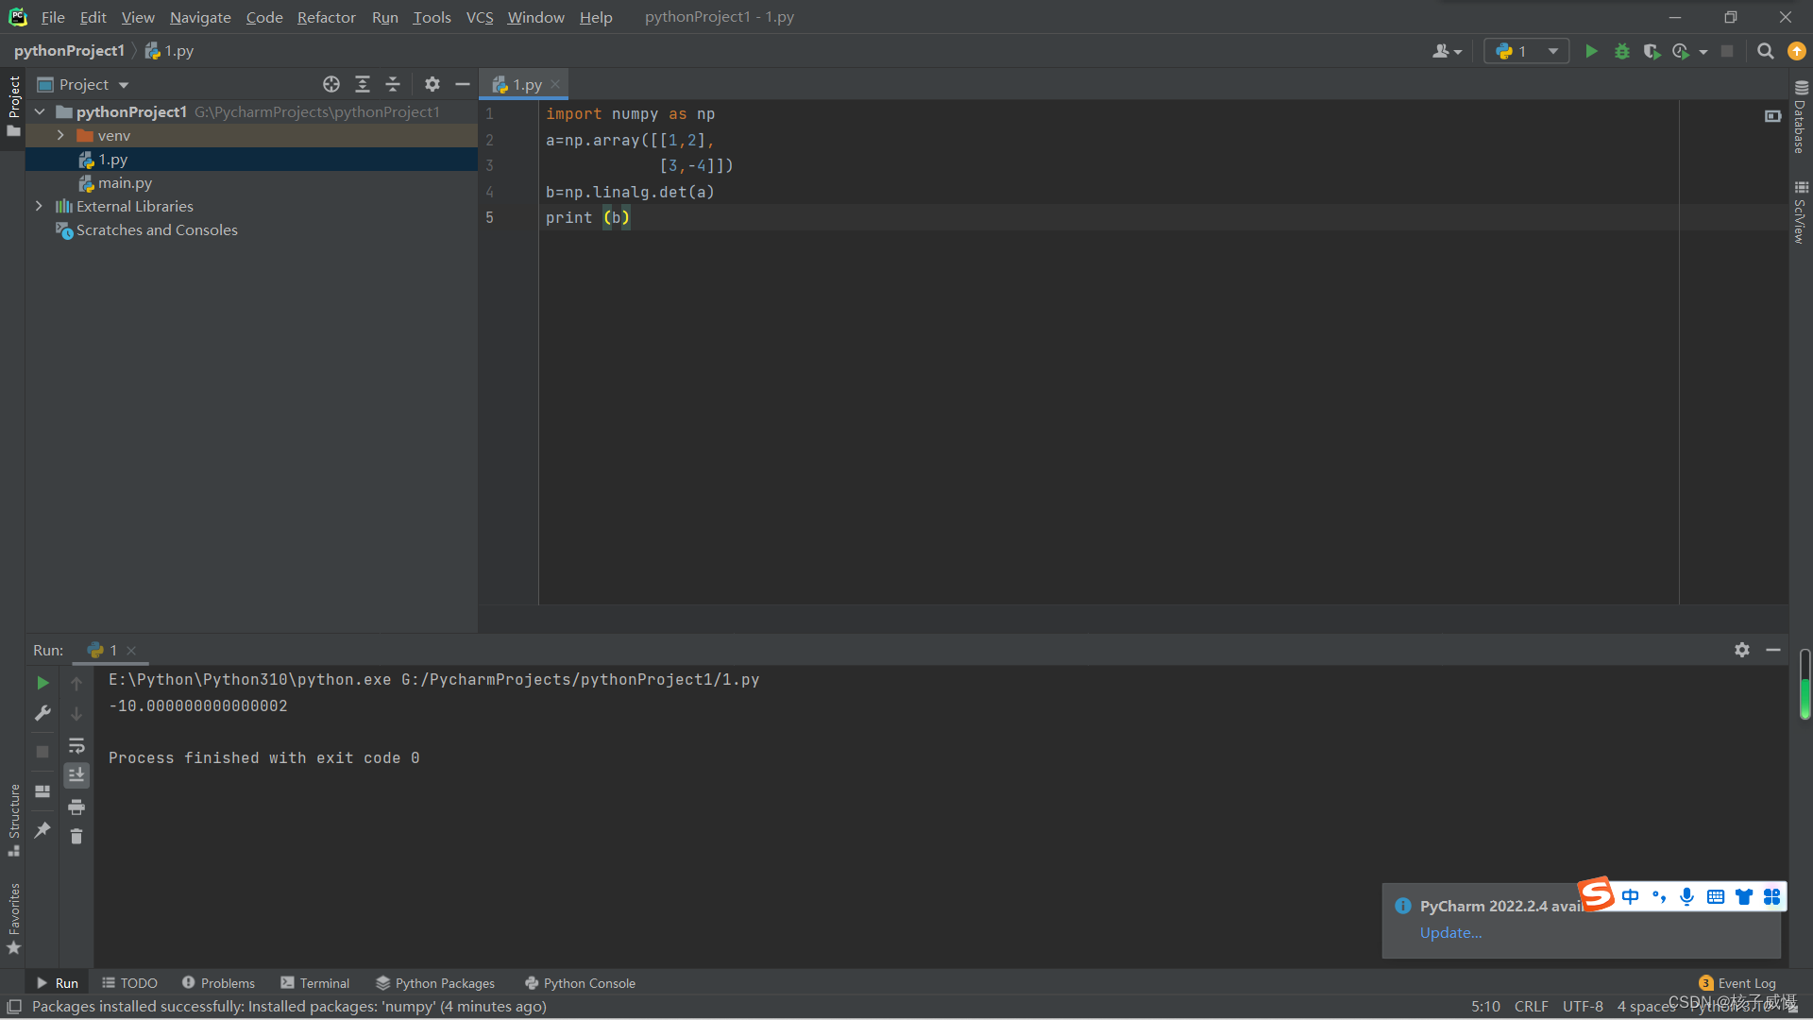Image resolution: width=1813 pixels, height=1020 pixels.
Task: Click the Update... link in notification
Action: (x=1450, y=932)
